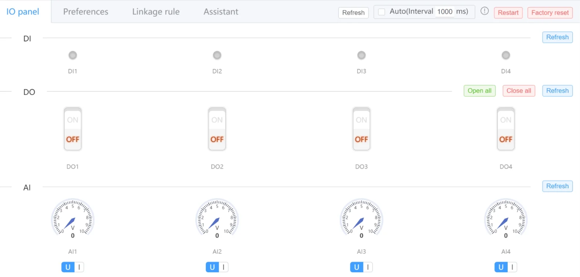
Task: Click the AI3 label text
Action: (362, 252)
